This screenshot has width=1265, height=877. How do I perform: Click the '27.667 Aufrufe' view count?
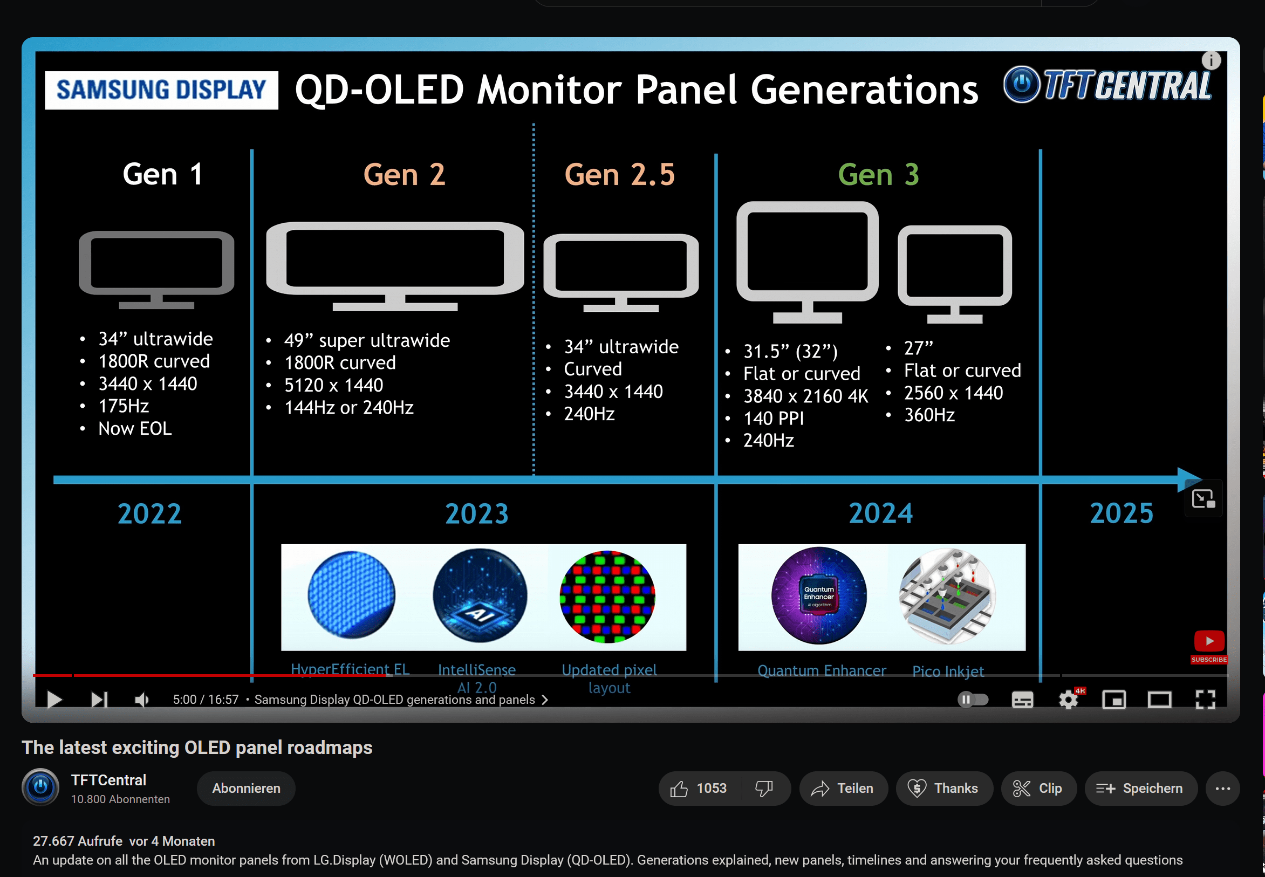[x=78, y=841]
